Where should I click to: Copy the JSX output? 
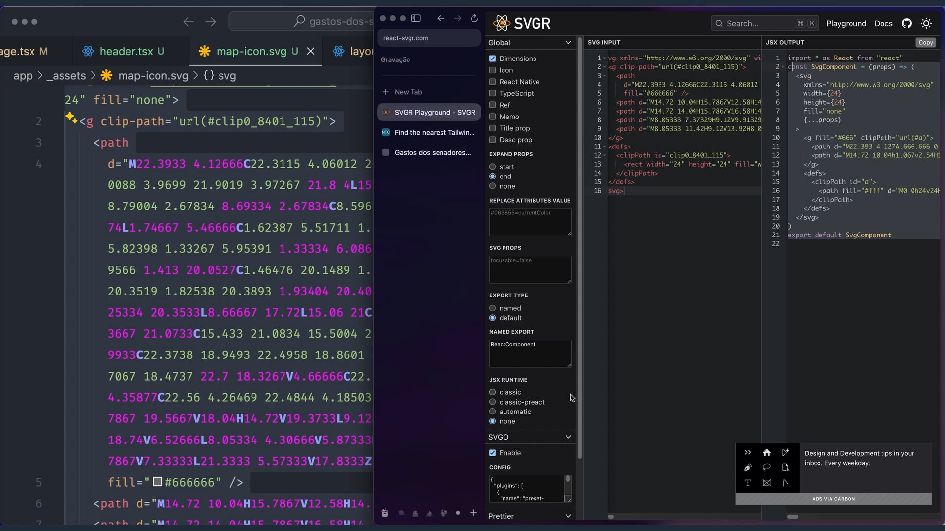pos(925,42)
